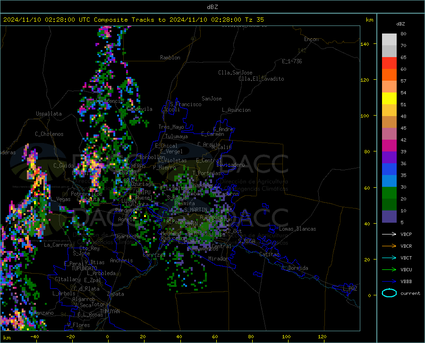Click the C_Guido map label
Viewport: 425px width, 343px height.
click(63, 166)
